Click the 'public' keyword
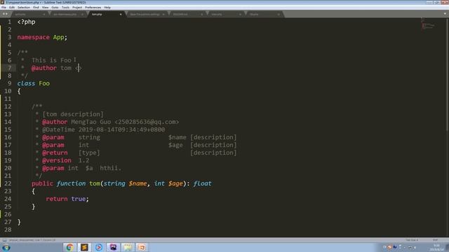This screenshot has height=252, width=449. [42, 183]
